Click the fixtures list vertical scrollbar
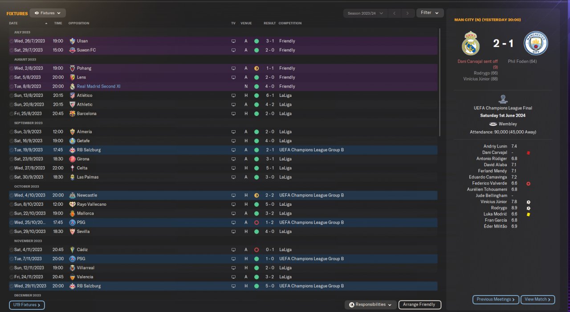 click(440, 82)
